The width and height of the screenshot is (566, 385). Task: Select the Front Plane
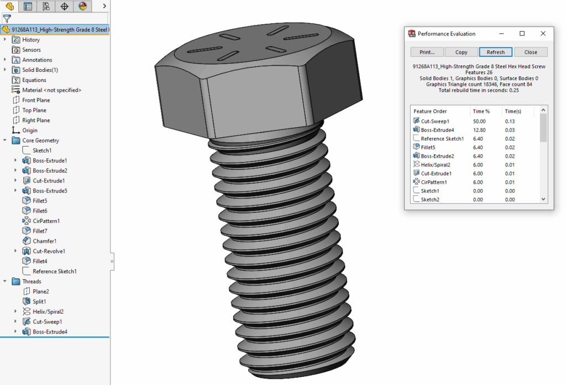(36, 100)
